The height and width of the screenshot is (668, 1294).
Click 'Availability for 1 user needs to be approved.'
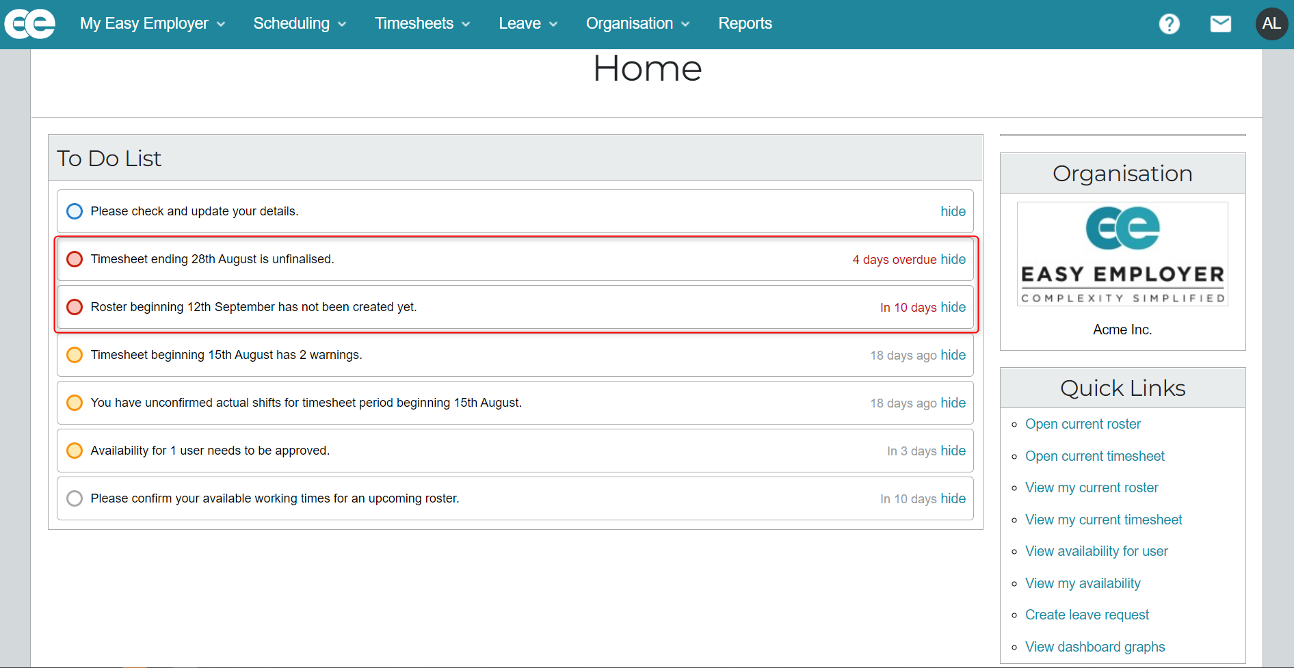coord(210,451)
